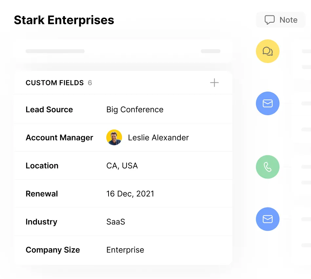Select the green phone call activity icon

tap(267, 167)
